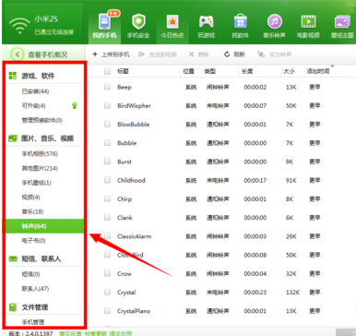Viewport: 356px width, 336px height.
Task: Open 电子书(0) in the sidebar
Action: click(x=33, y=241)
